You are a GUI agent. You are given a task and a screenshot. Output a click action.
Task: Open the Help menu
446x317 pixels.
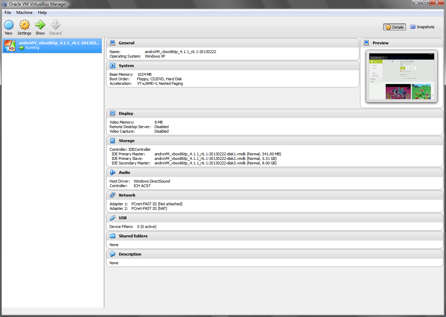click(x=42, y=13)
